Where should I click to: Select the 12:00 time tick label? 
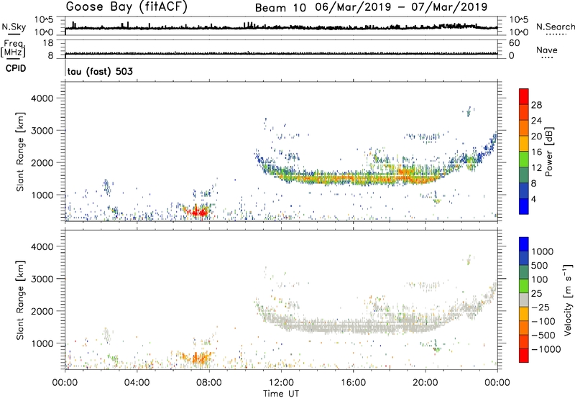point(281,383)
